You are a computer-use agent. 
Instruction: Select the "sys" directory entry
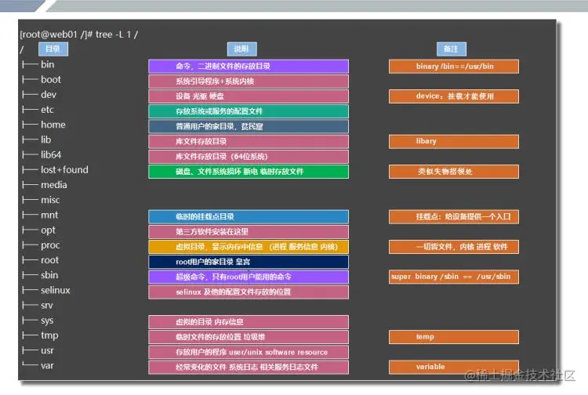(x=47, y=321)
